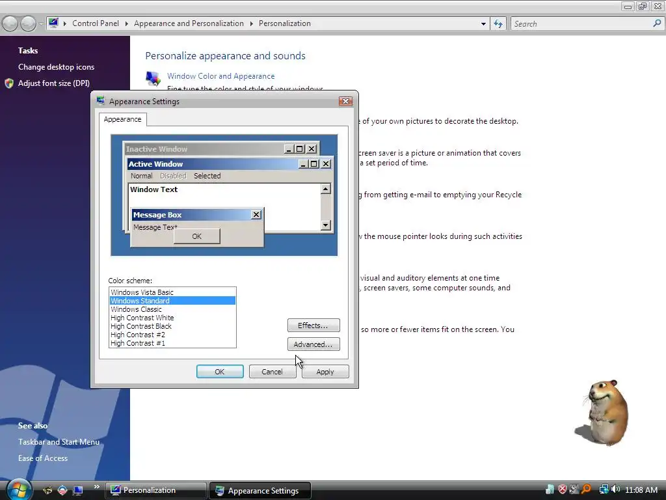The width and height of the screenshot is (666, 500).
Task: Click preview Message Box close X
Action: 256,215
